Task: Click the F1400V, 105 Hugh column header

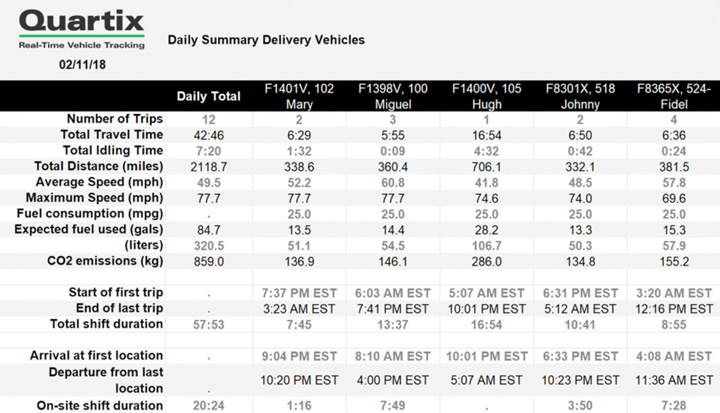Action: [487, 96]
